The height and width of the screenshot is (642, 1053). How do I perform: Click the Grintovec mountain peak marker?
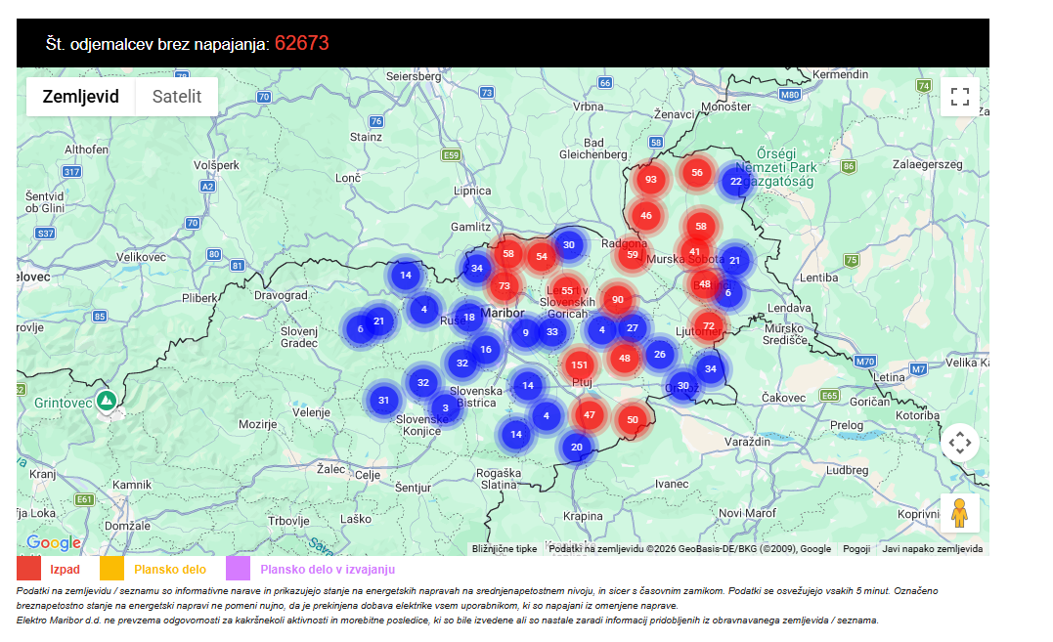click(107, 401)
